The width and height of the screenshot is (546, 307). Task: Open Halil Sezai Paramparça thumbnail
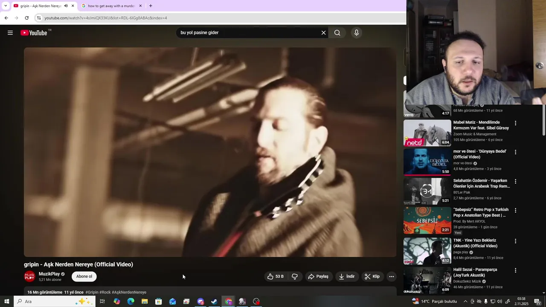[427, 280]
